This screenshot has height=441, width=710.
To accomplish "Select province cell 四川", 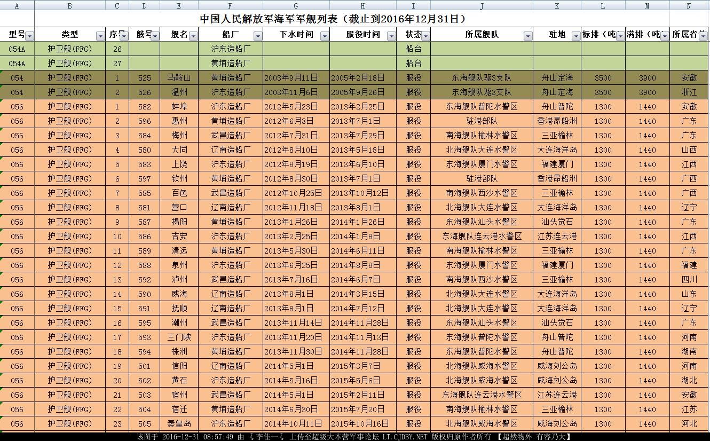I will [x=689, y=279].
